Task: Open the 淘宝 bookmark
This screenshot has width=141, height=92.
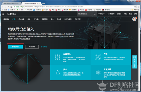Action: [52, 10]
